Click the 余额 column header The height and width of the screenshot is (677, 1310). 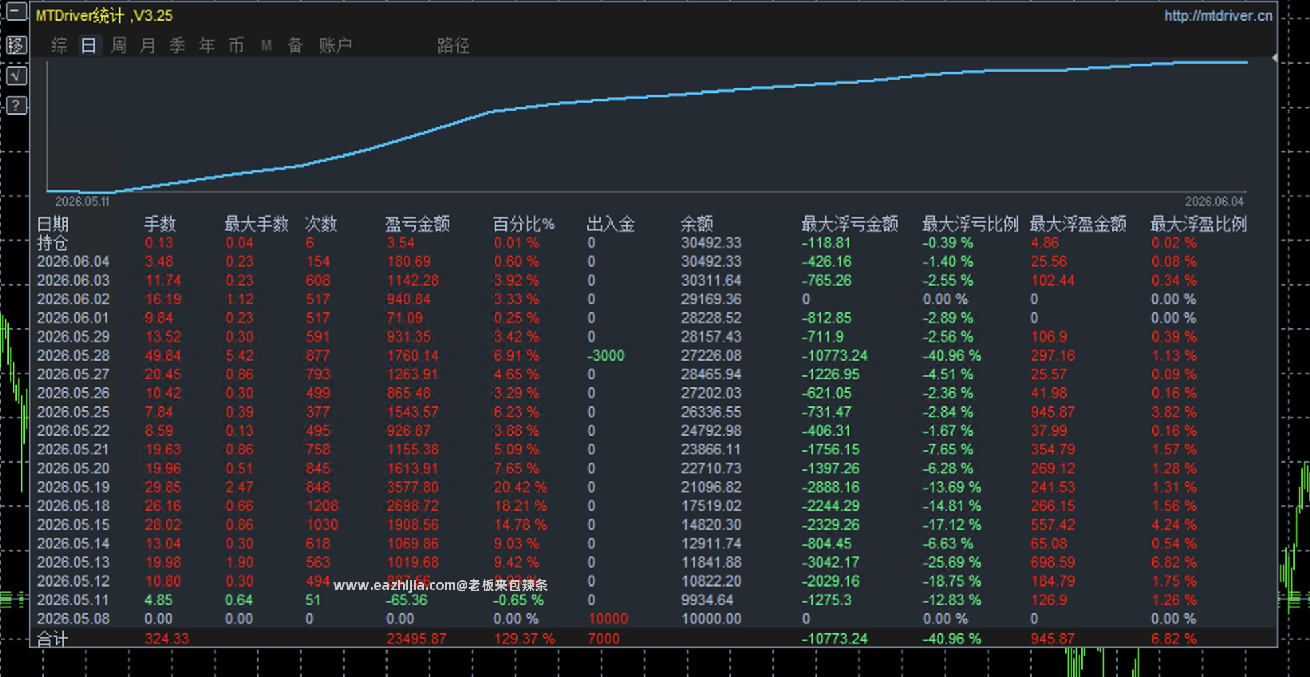click(x=697, y=224)
